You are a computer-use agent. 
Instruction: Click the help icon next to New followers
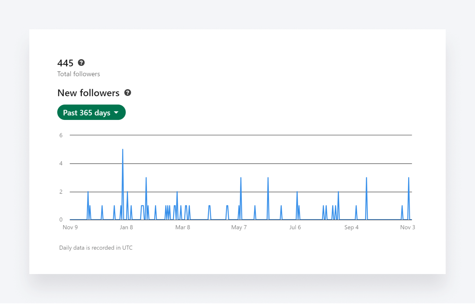[128, 93]
